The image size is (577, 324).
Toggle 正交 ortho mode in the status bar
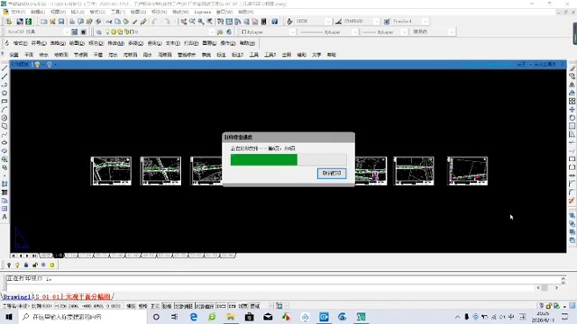tap(155, 306)
